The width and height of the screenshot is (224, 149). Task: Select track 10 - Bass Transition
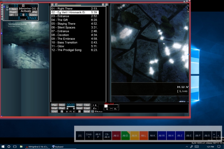75,43
